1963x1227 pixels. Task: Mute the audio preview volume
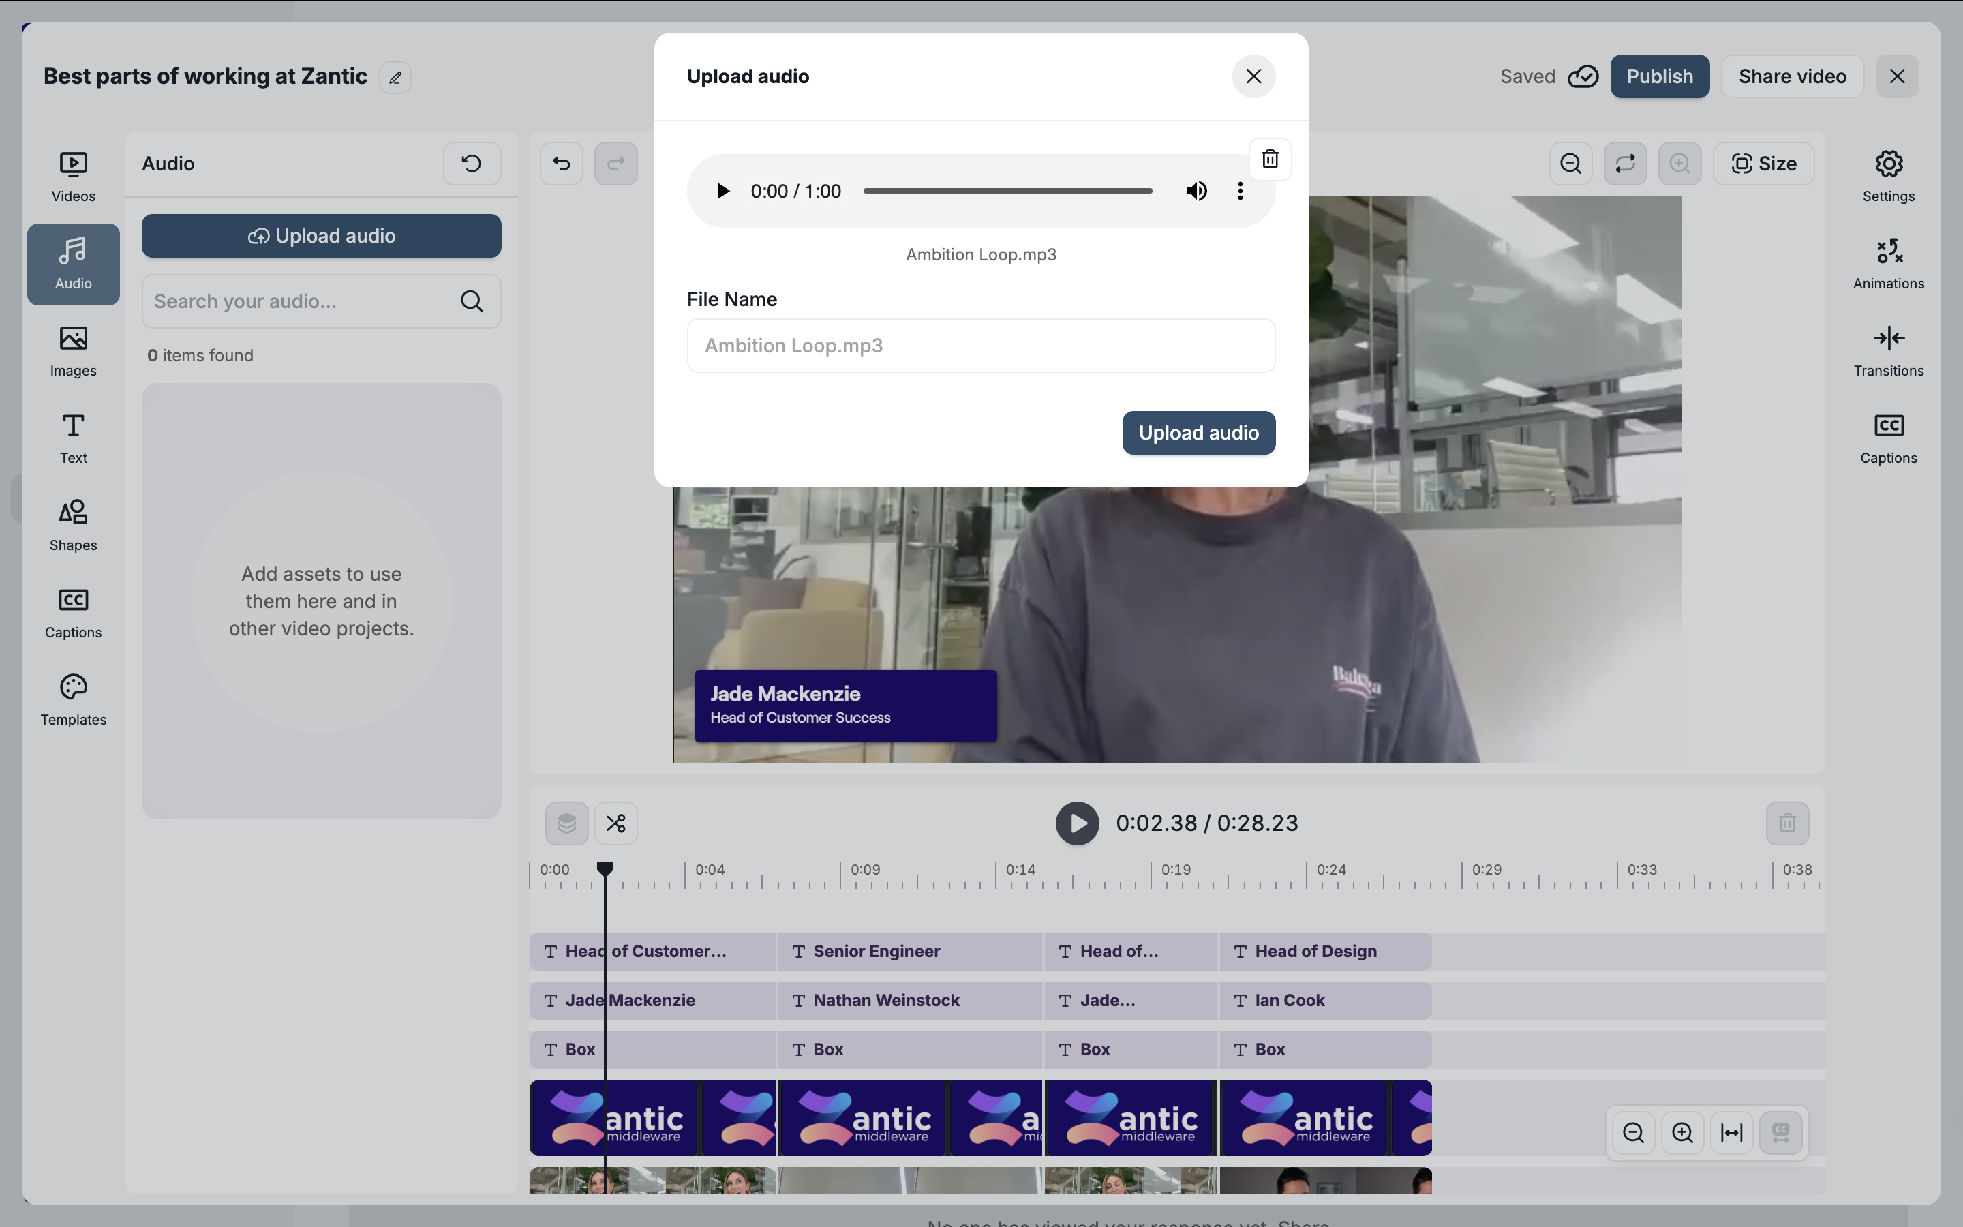tap(1196, 192)
